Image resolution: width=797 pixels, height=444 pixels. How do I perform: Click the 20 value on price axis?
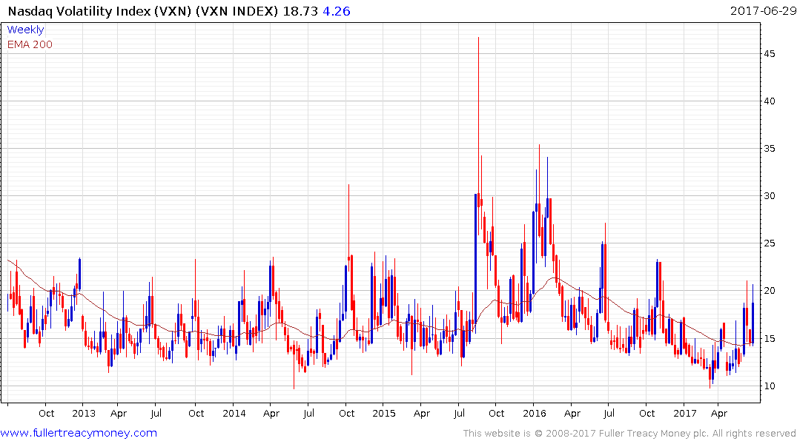tap(769, 291)
